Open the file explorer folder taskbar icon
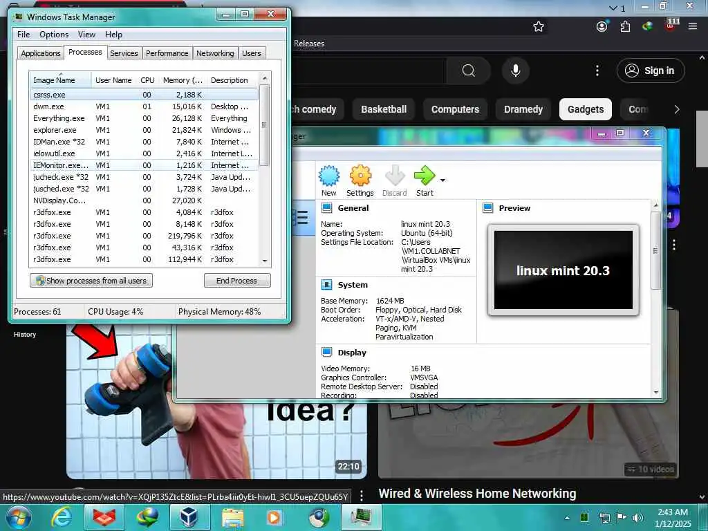 coord(232,517)
